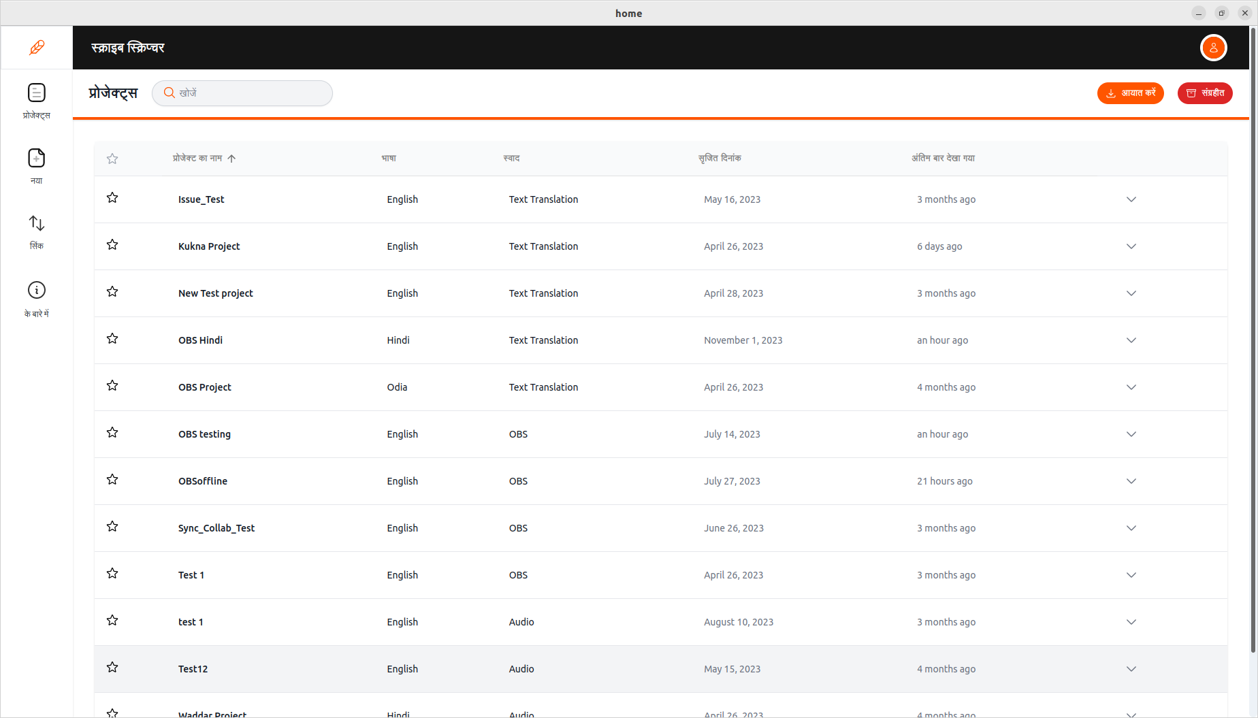Click the vertical scrollbar on the right
1258x718 pixels.
(x=1253, y=340)
